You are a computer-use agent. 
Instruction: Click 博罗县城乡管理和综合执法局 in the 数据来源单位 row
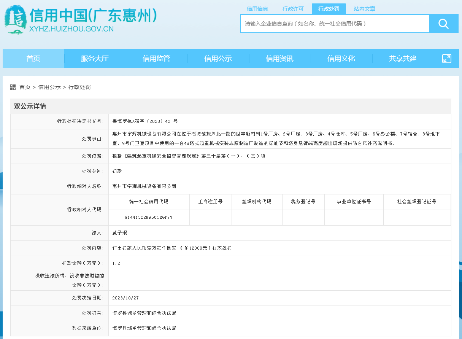[144, 328]
